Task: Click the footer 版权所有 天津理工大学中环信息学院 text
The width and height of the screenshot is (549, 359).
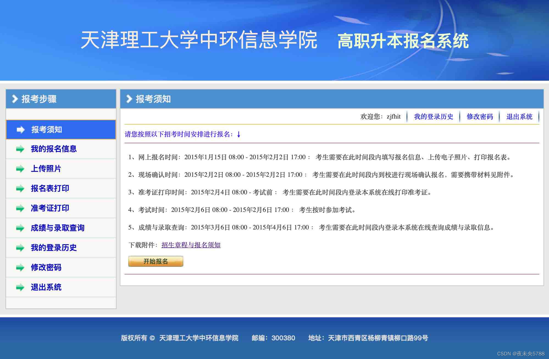Action: 180,338
